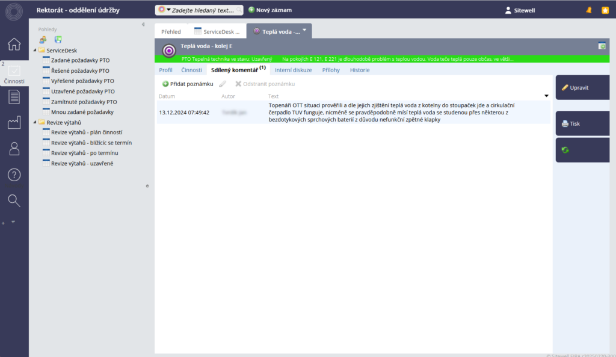Click the first Pohledy toolbar icon
The image size is (616, 357).
[43, 40]
